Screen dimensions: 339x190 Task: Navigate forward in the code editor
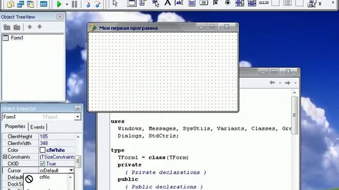coord(287,83)
